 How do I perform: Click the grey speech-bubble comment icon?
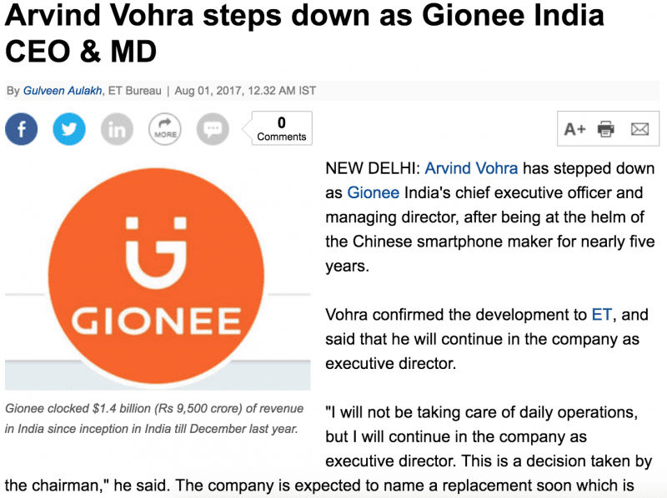click(213, 129)
